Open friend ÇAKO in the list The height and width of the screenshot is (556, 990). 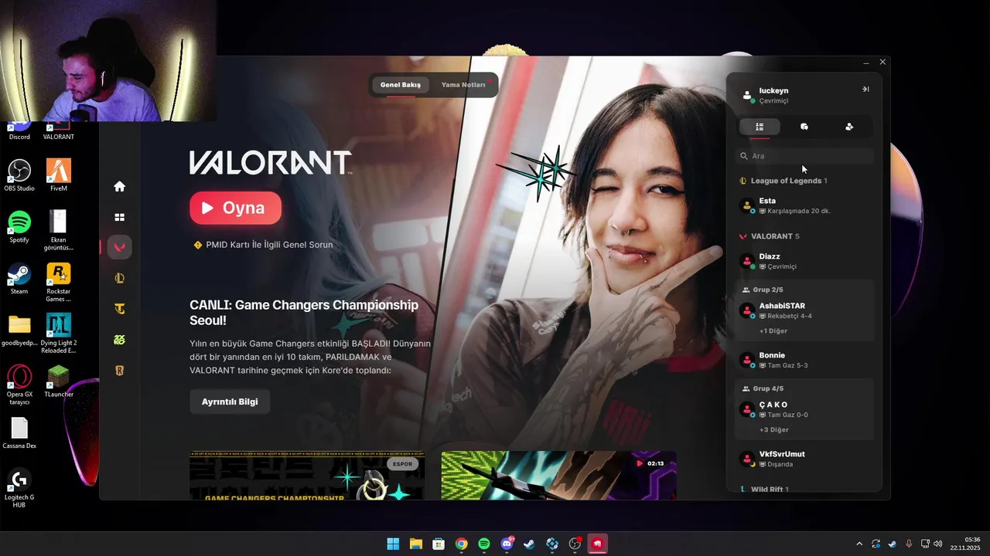point(804,409)
